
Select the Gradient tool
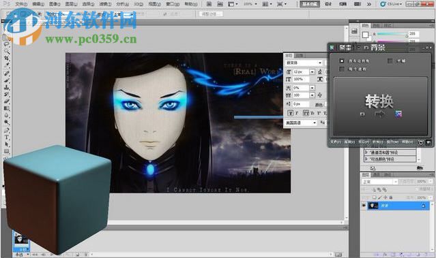[6, 108]
